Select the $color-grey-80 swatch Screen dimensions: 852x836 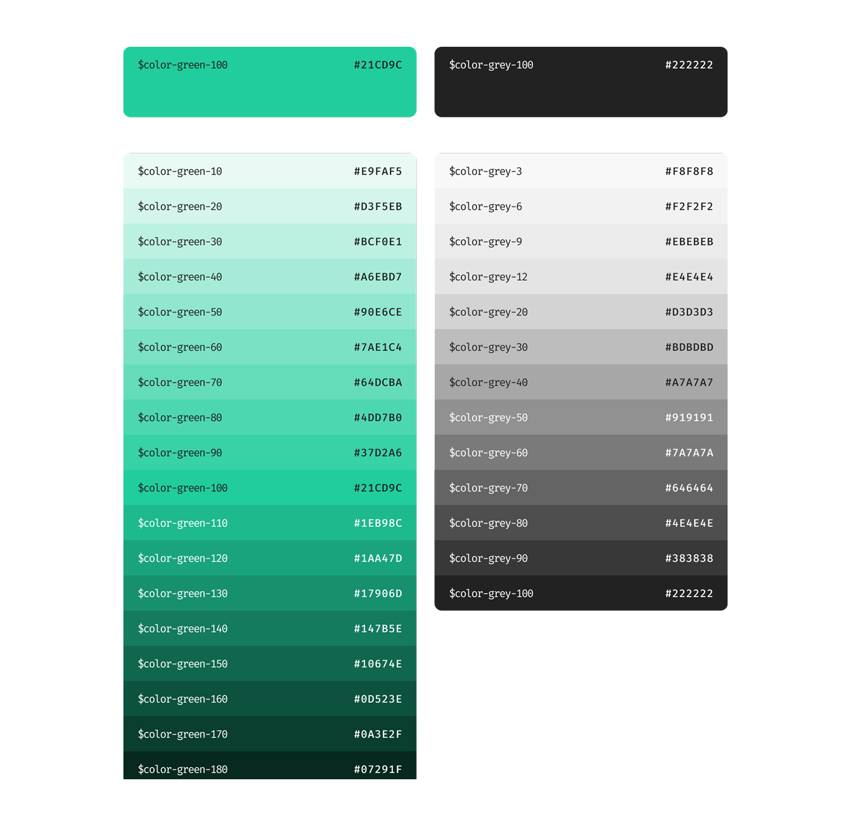point(581,523)
